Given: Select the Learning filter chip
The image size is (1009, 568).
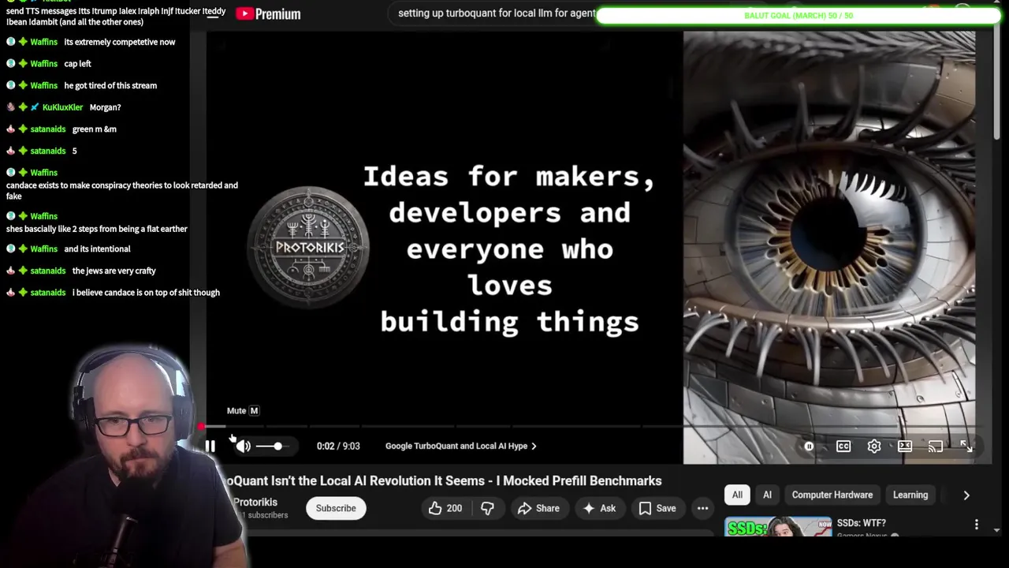Looking at the screenshot, I should (x=910, y=495).
